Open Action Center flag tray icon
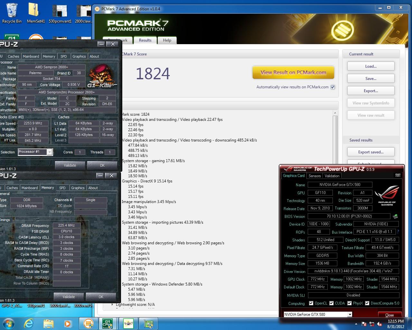The image size is (412, 330). coord(364,324)
